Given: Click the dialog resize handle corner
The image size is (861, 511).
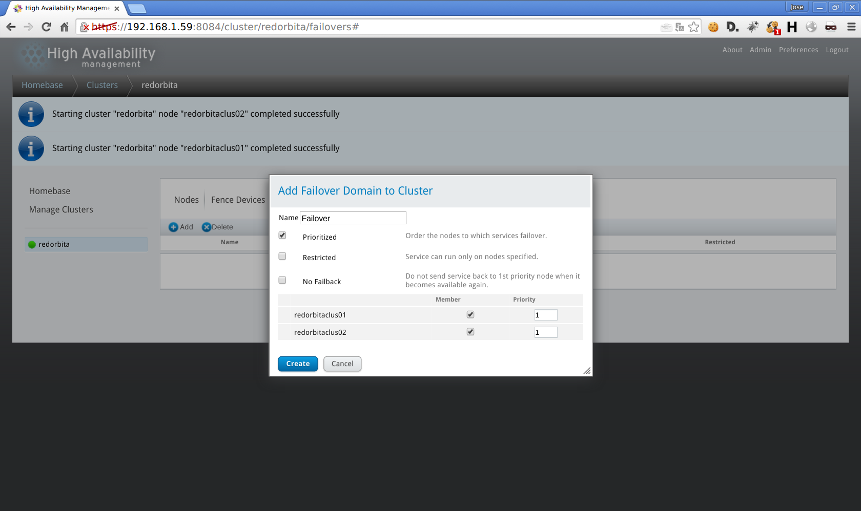Looking at the screenshot, I should (x=587, y=371).
